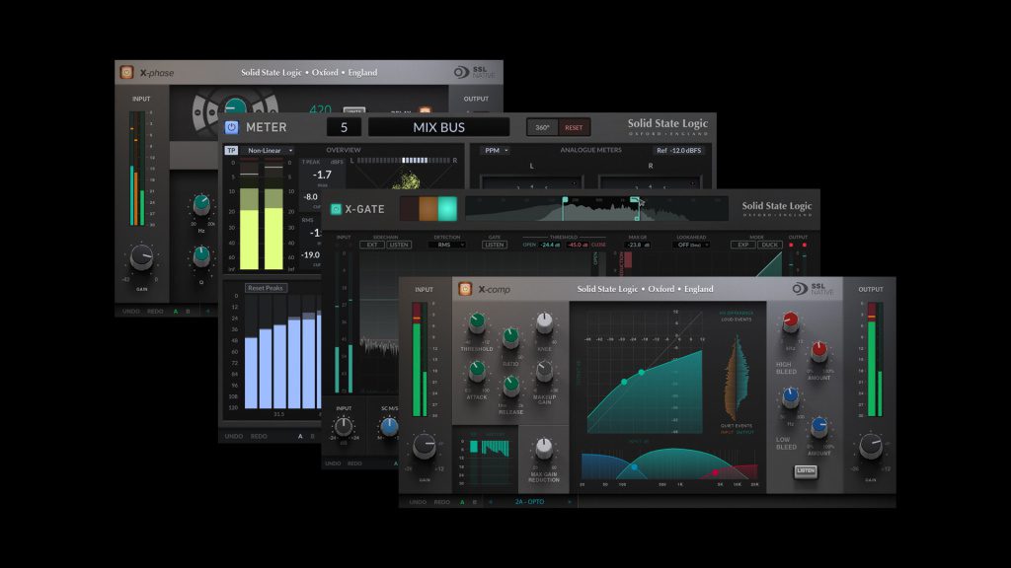The width and height of the screenshot is (1011, 568).
Task: Click the Max Gain Reduction knob in X-comp
Action: (542, 448)
